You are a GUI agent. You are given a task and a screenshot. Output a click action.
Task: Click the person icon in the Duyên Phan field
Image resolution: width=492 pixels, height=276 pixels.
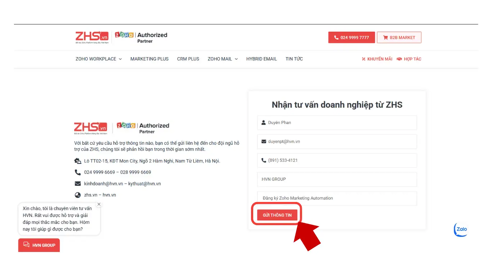264,122
